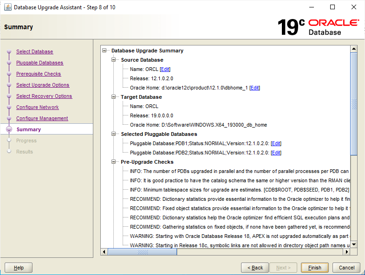Open the Configure Management step
Screen dimensions: 365x275
(42, 119)
